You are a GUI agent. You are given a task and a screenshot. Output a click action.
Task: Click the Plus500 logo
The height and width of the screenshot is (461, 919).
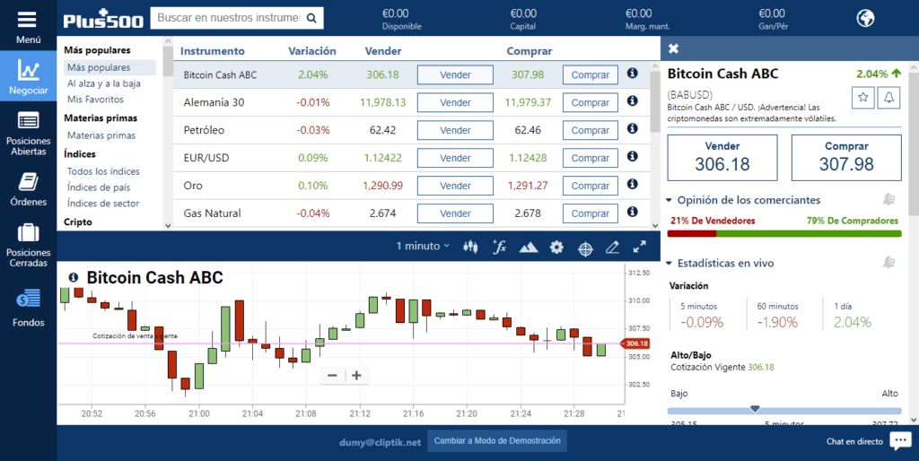[103, 19]
